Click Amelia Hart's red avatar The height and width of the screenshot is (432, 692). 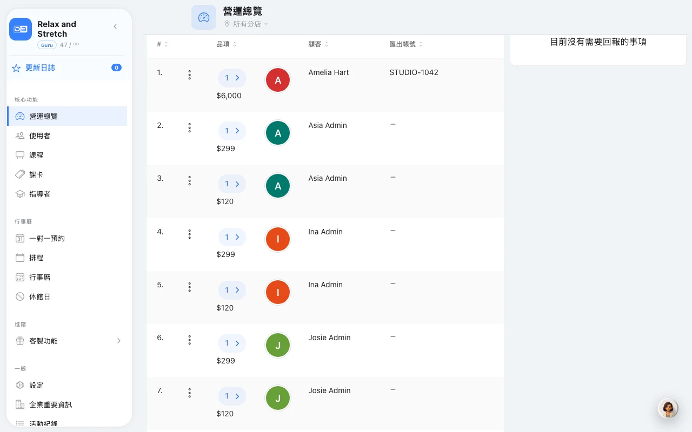(x=278, y=80)
